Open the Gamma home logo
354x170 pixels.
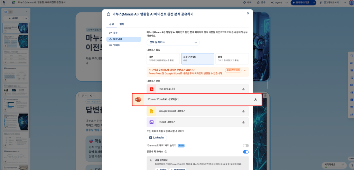4,2
